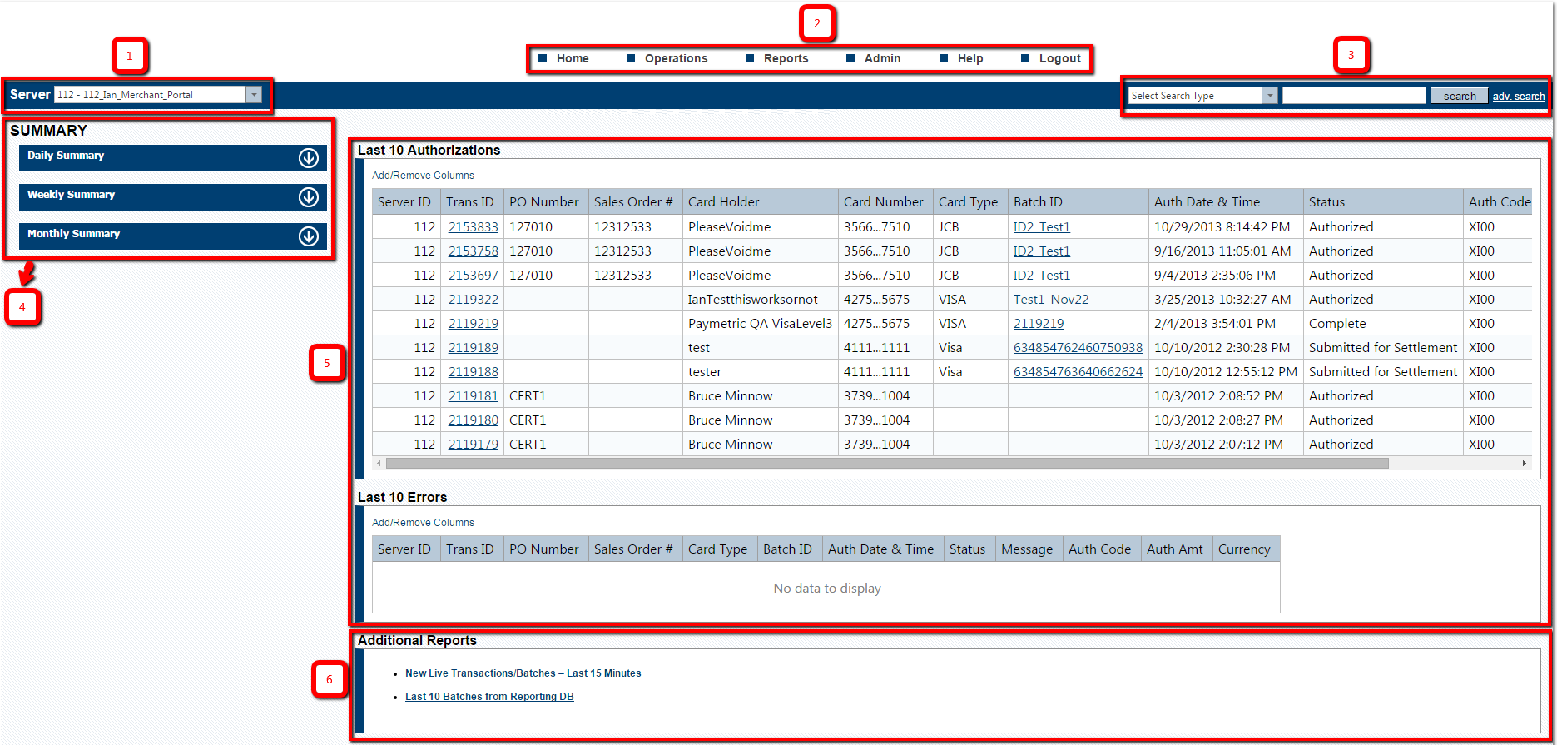Viewport: 1557px width, 745px height.
Task: Click right arrow of table horizontal scrollbar
Action: pos(1524,464)
